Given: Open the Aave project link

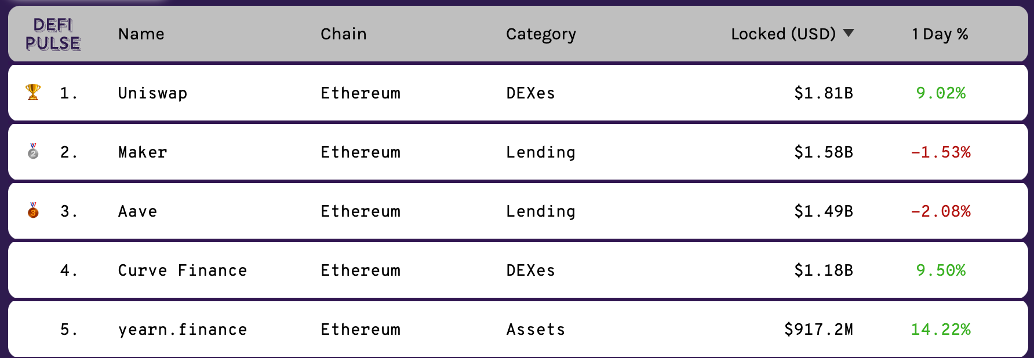Looking at the screenshot, I should point(138,211).
